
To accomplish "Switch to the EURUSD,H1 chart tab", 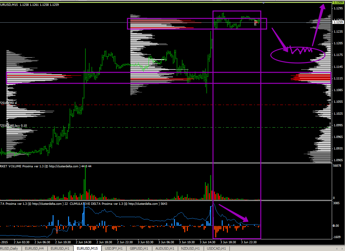I will [60, 248].
